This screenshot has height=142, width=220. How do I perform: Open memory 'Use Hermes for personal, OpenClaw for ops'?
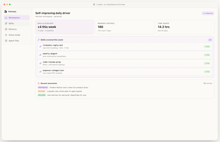point(67,95)
